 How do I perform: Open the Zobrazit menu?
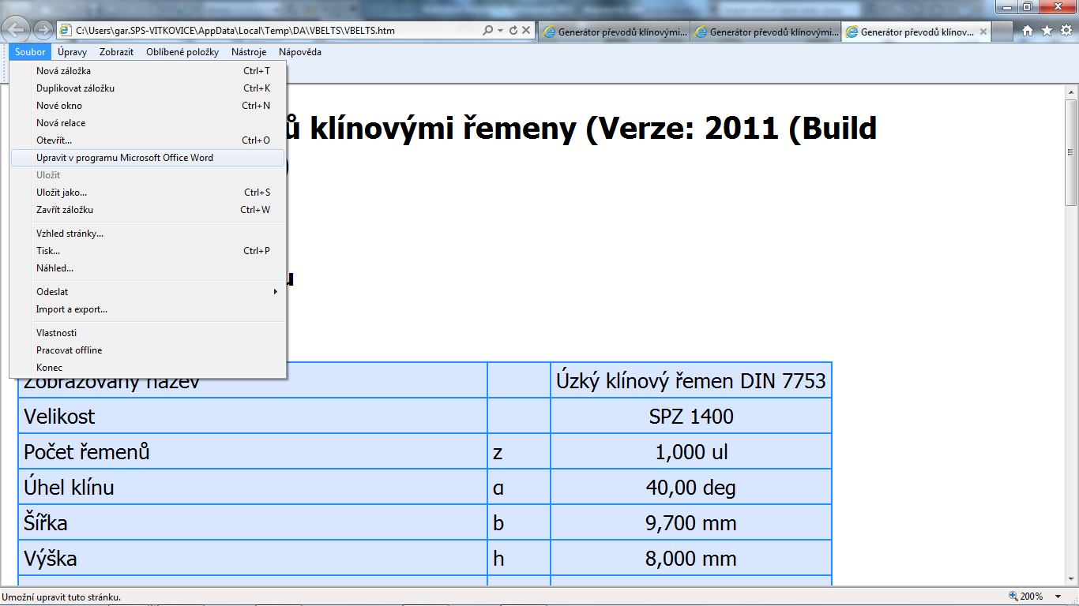(x=117, y=52)
